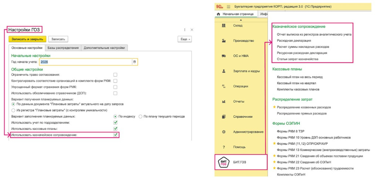This screenshot has width=379, height=180.
Task: Open Статьи затрат казначейства
Action: [x=298, y=59]
